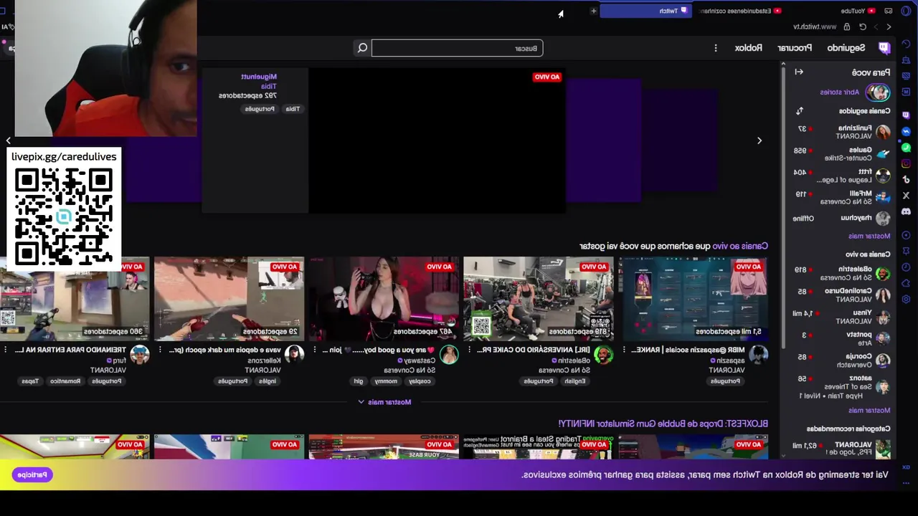Switch to the YouTube browser tab

point(858,11)
